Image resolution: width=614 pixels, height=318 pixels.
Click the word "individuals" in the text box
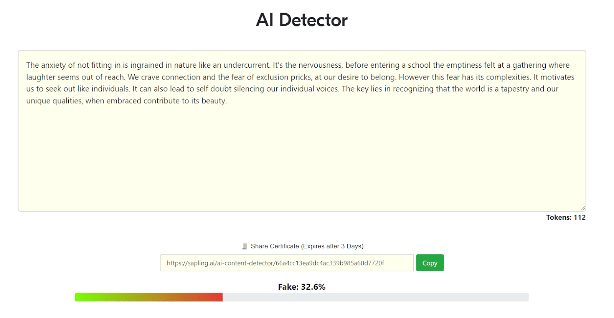click(110, 89)
